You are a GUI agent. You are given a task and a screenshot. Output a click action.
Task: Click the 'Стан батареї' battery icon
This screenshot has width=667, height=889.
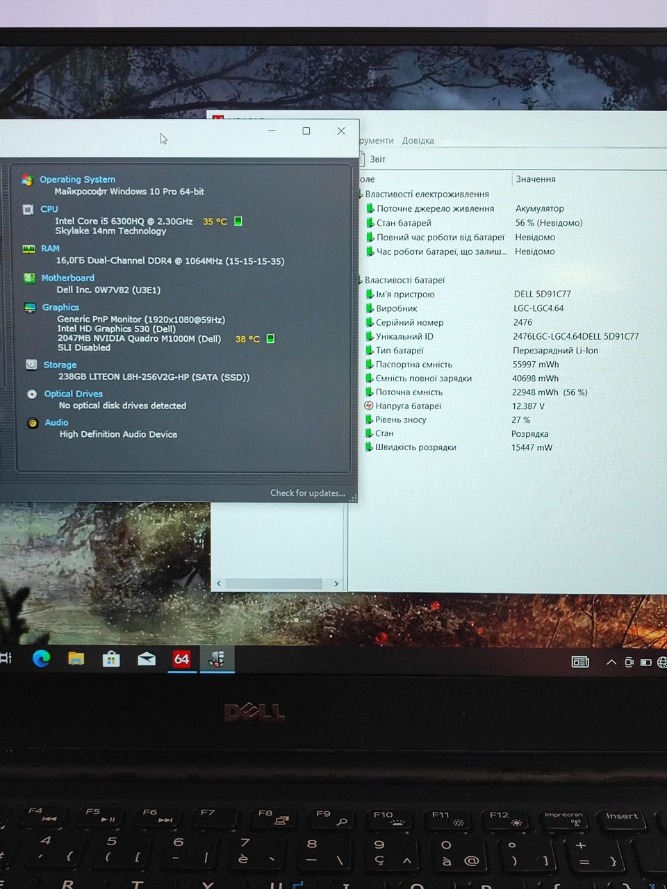pyautogui.click(x=370, y=223)
